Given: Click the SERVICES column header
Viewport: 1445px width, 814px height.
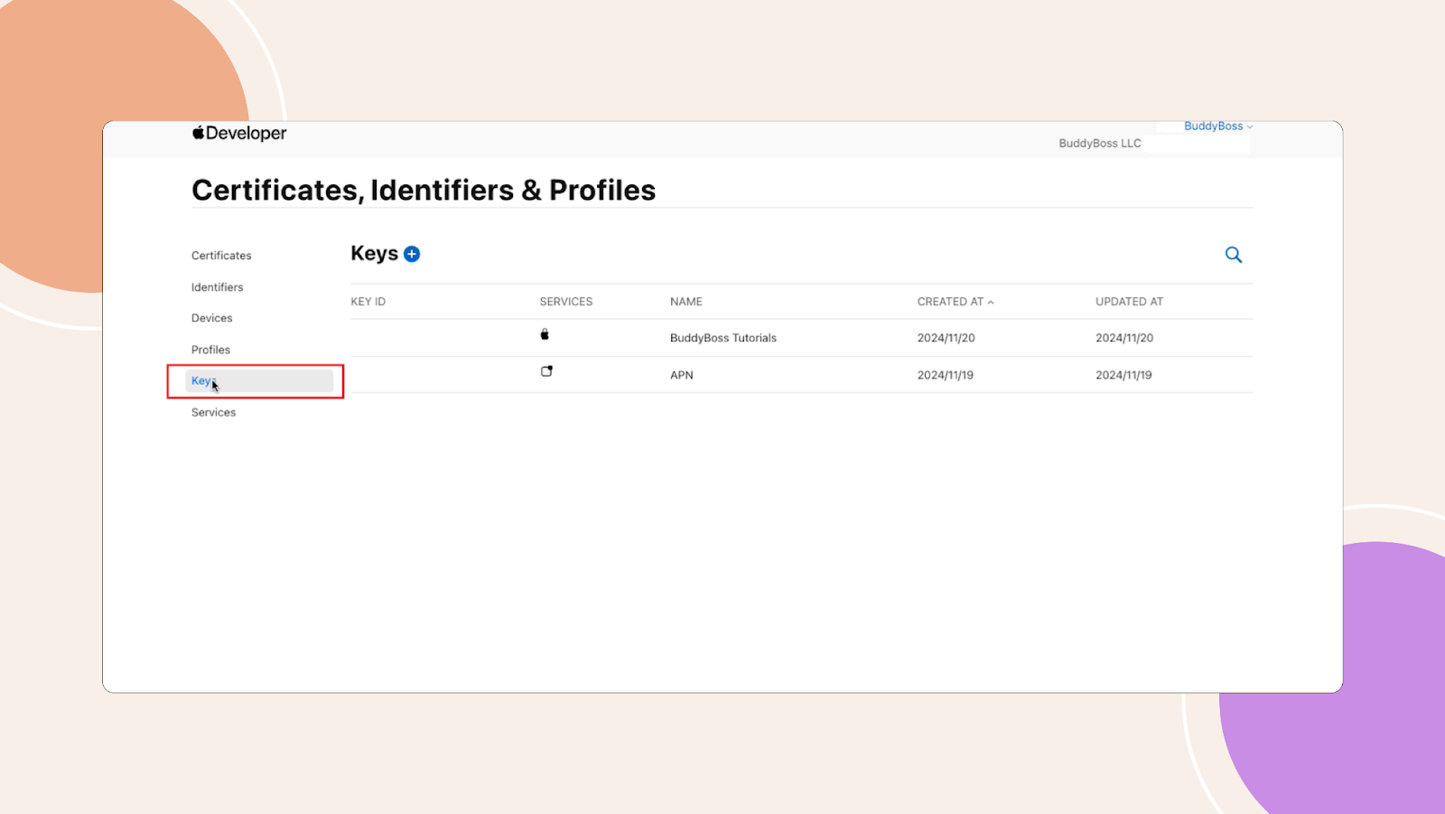Looking at the screenshot, I should pyautogui.click(x=566, y=302).
